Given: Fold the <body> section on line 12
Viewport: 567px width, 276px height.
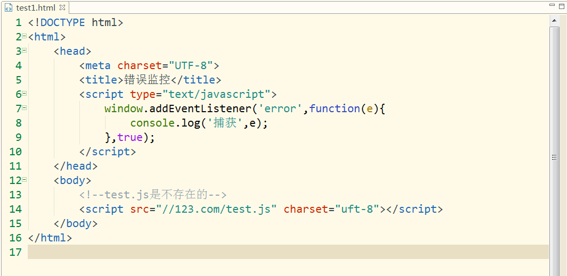Looking at the screenshot, I should (25, 180).
